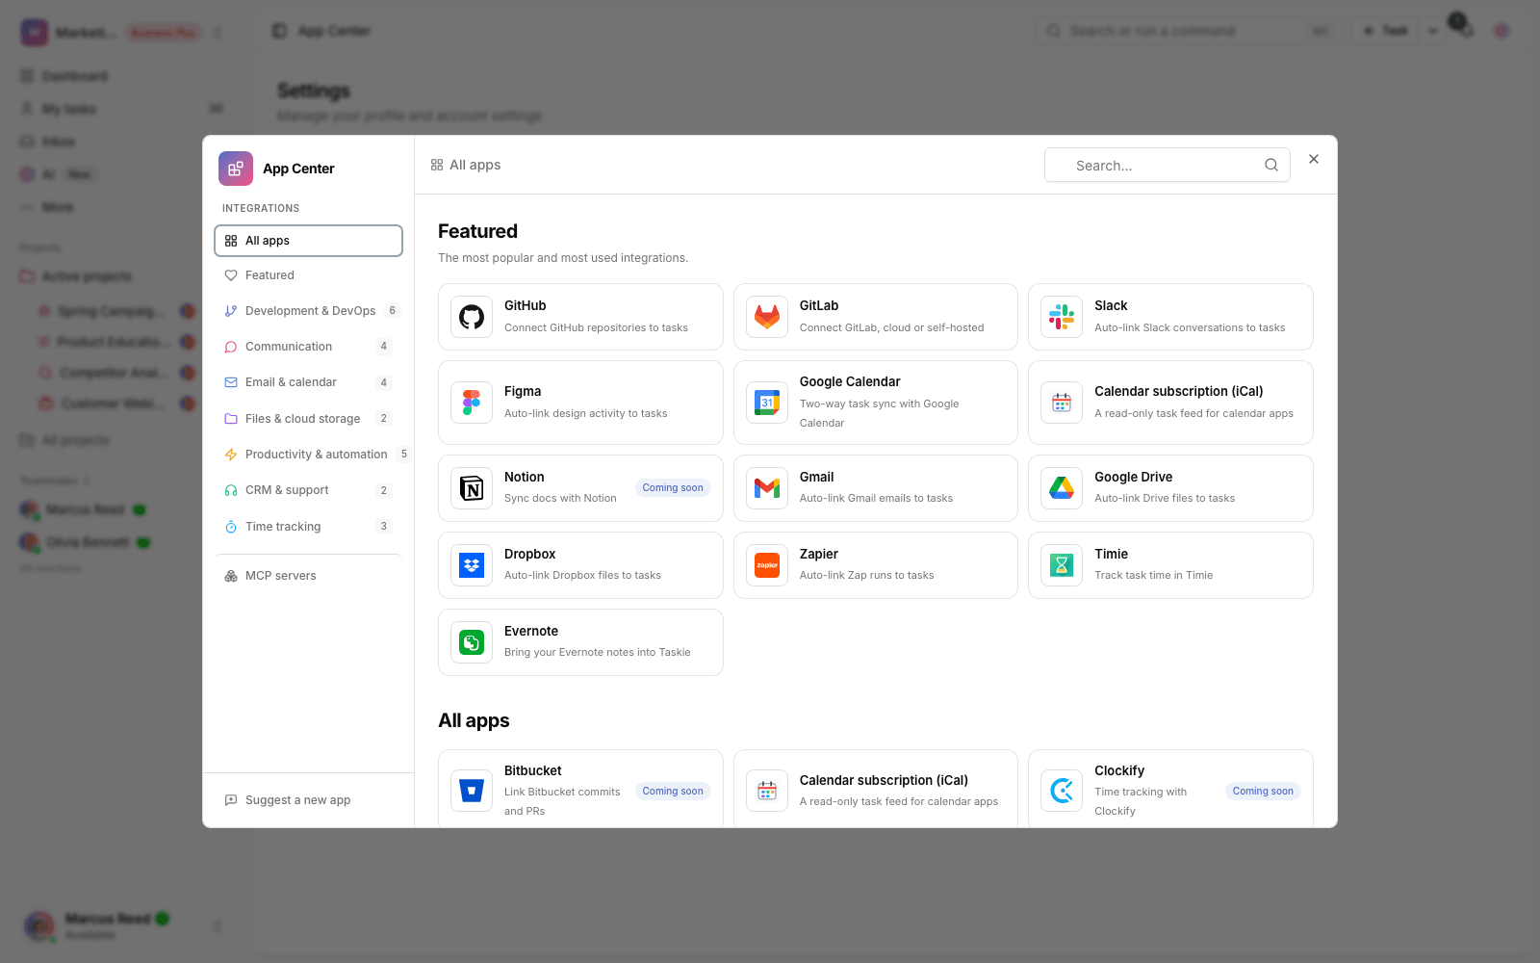This screenshot has height=963, width=1540.
Task: Click Suggest a new app
Action: click(308, 800)
